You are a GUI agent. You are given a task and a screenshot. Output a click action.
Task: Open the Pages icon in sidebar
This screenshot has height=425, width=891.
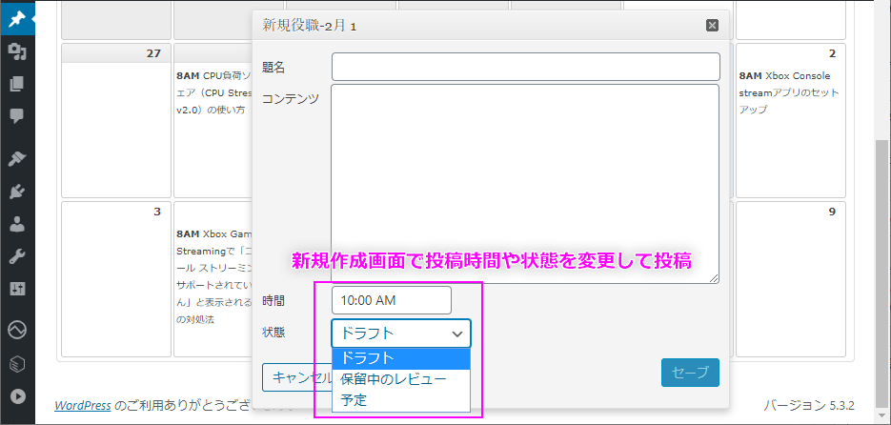[17, 84]
